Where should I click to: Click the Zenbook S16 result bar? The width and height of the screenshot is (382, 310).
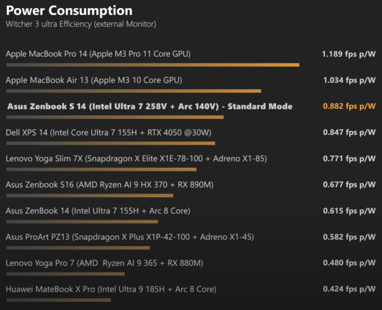(90, 195)
